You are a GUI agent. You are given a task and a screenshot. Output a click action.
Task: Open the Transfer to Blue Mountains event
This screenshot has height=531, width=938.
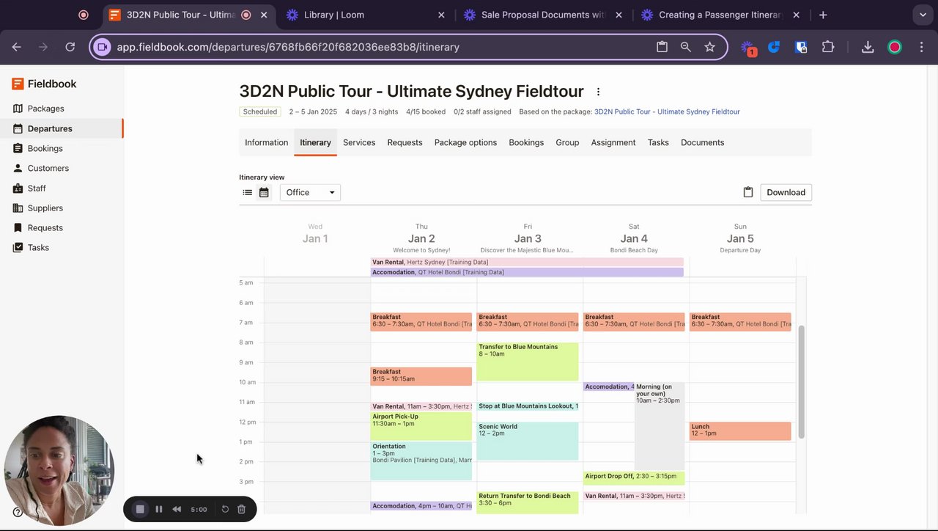[527, 362]
